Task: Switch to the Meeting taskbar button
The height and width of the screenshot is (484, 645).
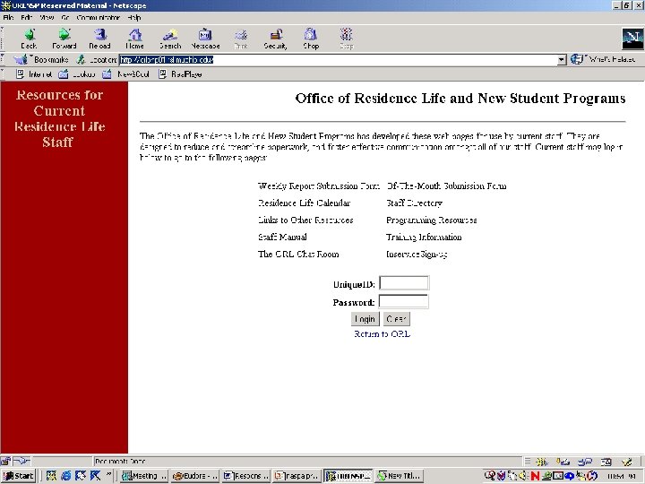Action: coord(143,476)
